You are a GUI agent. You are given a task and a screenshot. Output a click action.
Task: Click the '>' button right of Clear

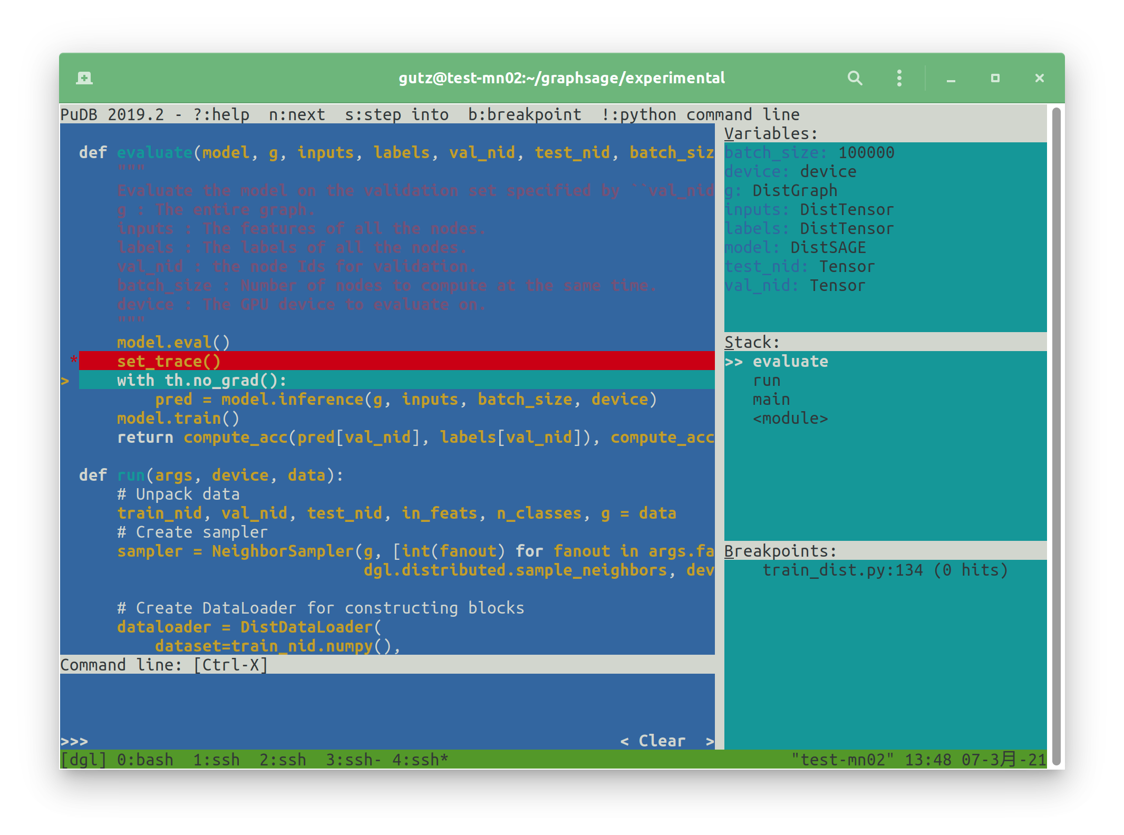tap(710, 741)
